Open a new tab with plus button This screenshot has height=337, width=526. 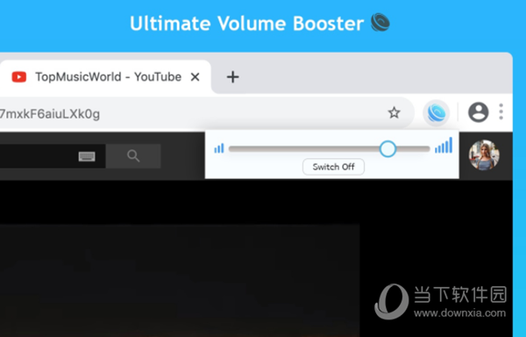232,77
